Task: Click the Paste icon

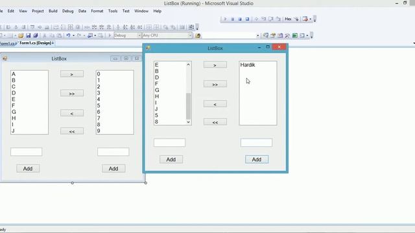Action: pos(59,36)
